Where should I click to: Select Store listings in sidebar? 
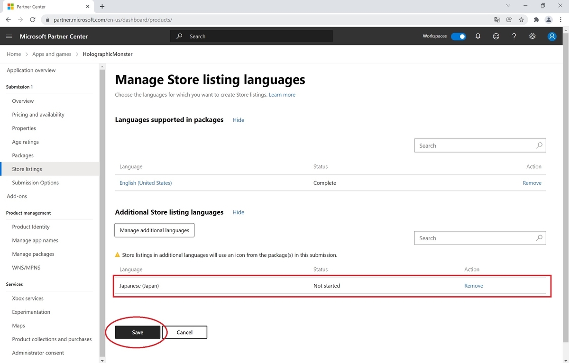49,169
